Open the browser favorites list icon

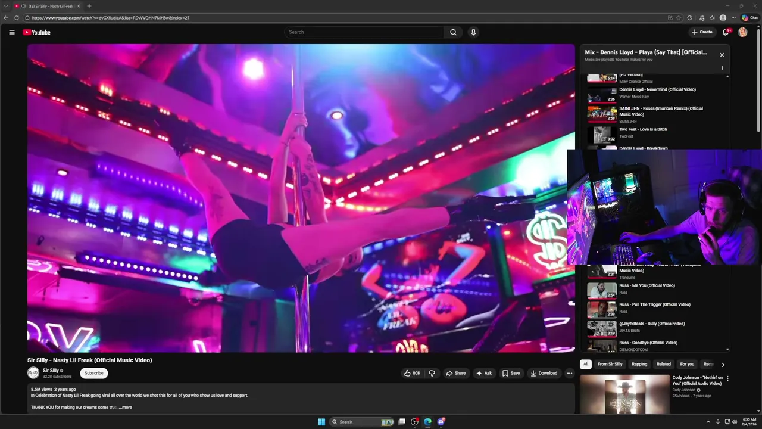pos(712,18)
